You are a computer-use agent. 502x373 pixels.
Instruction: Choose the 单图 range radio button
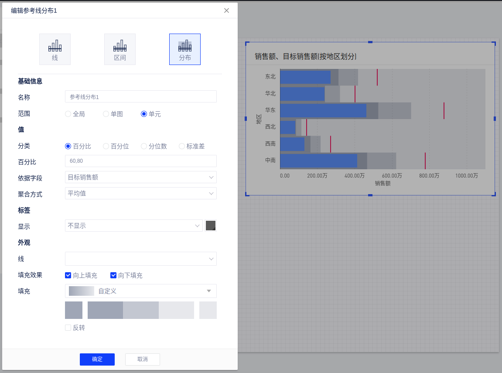106,114
